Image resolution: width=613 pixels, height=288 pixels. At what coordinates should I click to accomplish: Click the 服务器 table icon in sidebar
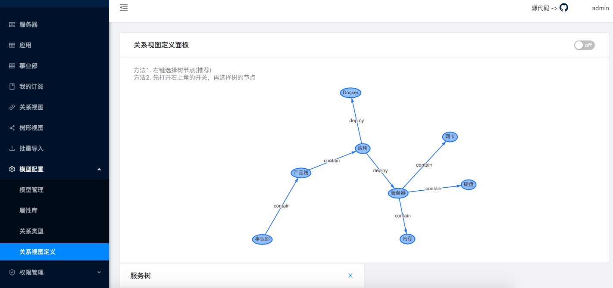point(12,25)
